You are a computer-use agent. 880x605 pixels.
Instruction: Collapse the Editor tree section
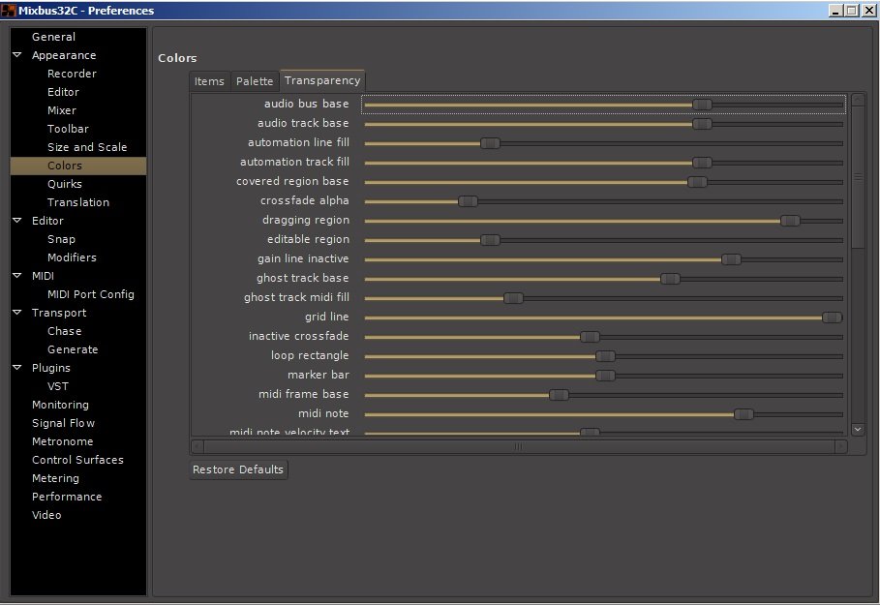coord(17,221)
